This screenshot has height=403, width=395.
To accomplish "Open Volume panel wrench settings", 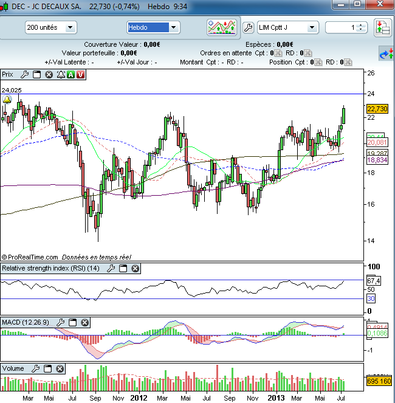I will tap(35, 369).
